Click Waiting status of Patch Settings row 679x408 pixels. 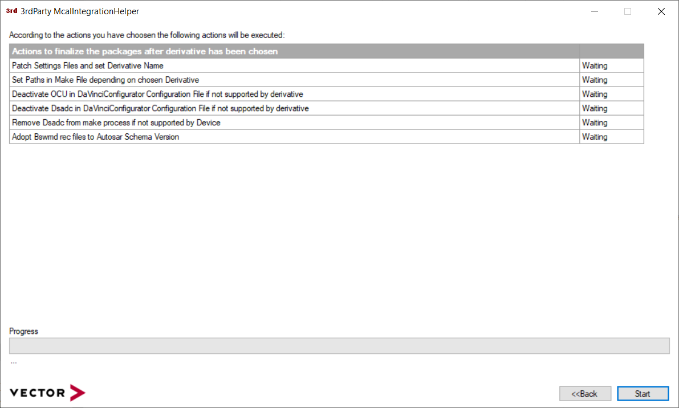pyautogui.click(x=595, y=66)
